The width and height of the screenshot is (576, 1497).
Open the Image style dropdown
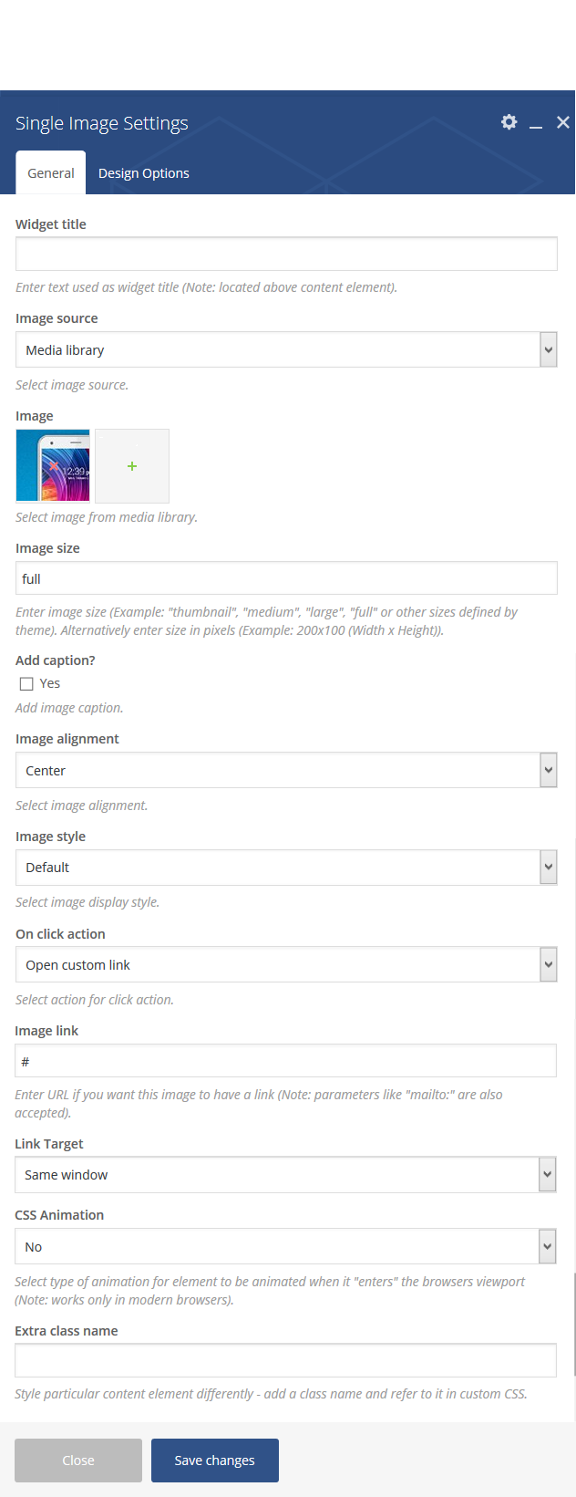(286, 868)
